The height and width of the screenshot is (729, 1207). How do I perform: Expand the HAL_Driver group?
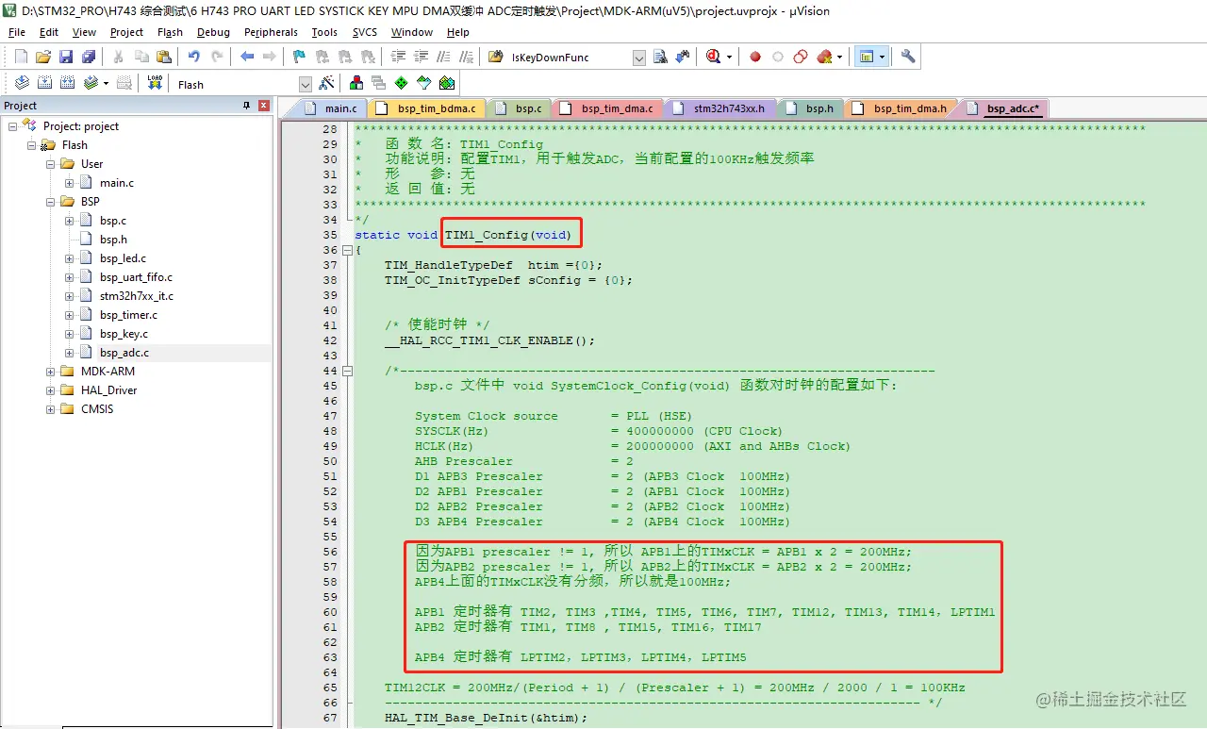click(50, 390)
